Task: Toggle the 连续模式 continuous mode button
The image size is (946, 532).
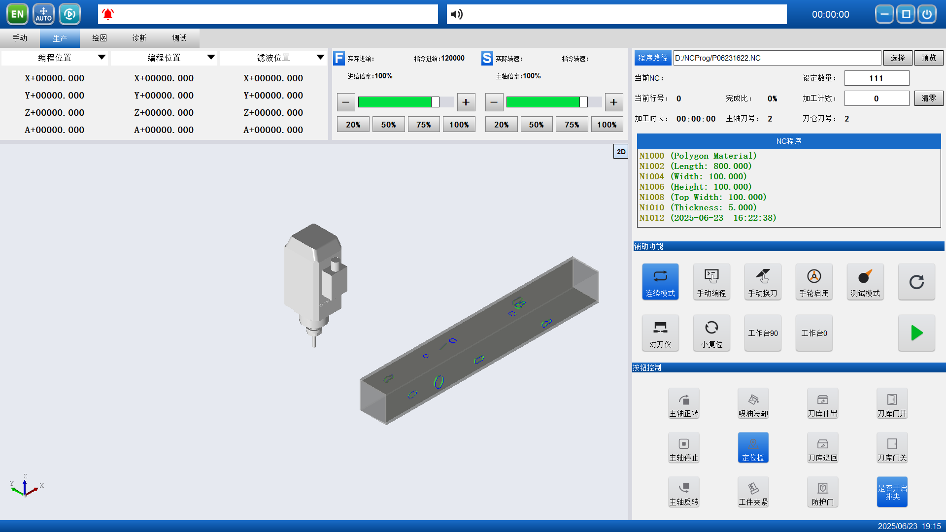Action: pyautogui.click(x=660, y=282)
